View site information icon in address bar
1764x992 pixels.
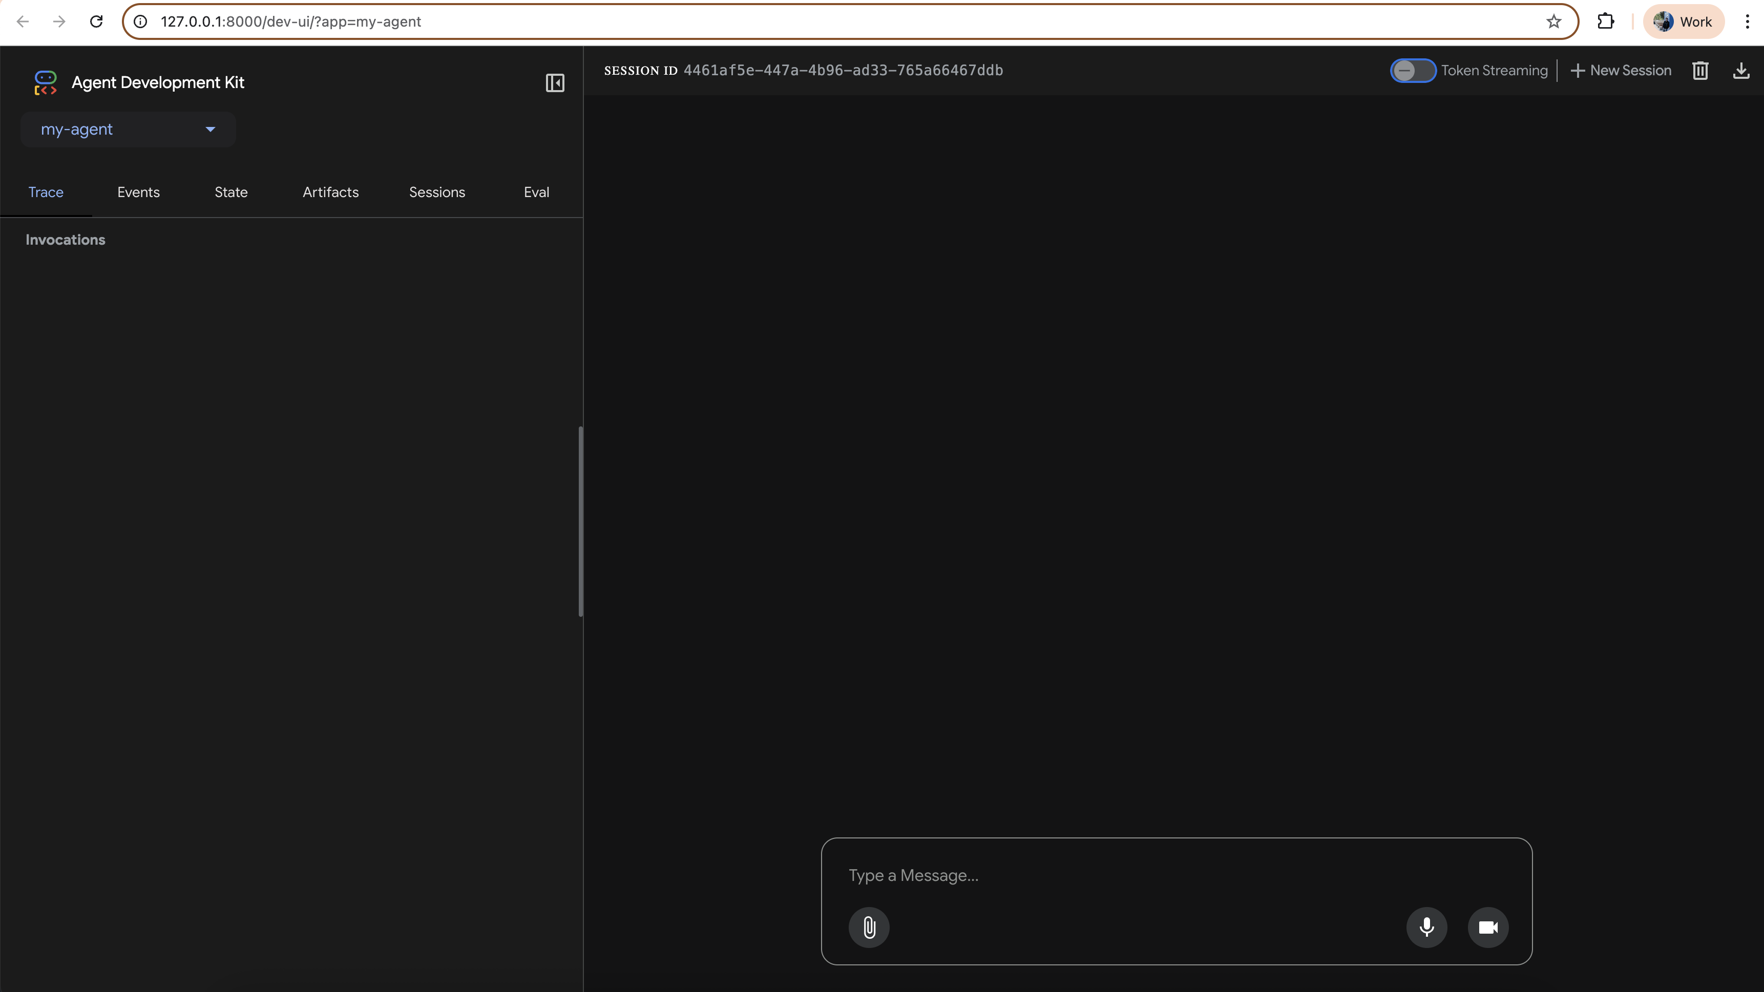tap(140, 21)
